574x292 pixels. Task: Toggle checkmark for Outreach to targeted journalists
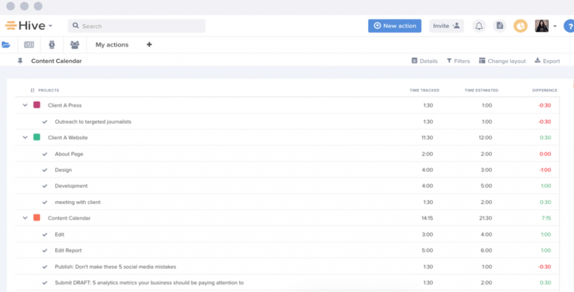(x=45, y=122)
